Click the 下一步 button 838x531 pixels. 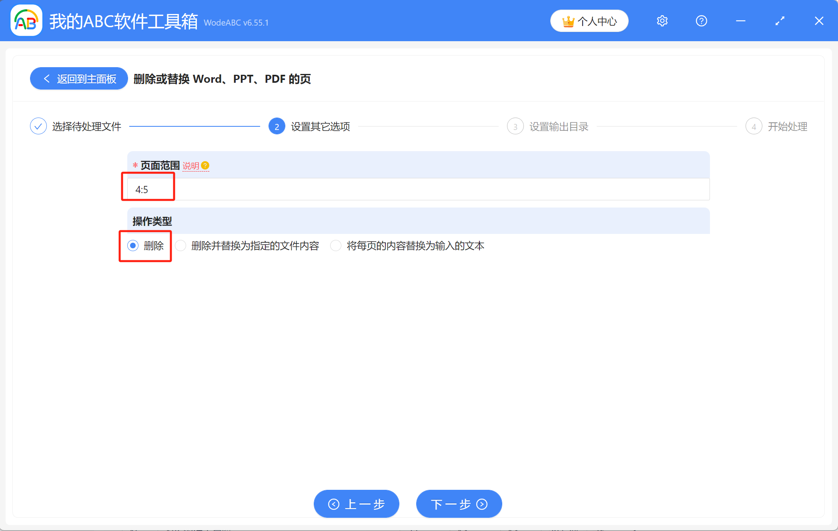(459, 504)
